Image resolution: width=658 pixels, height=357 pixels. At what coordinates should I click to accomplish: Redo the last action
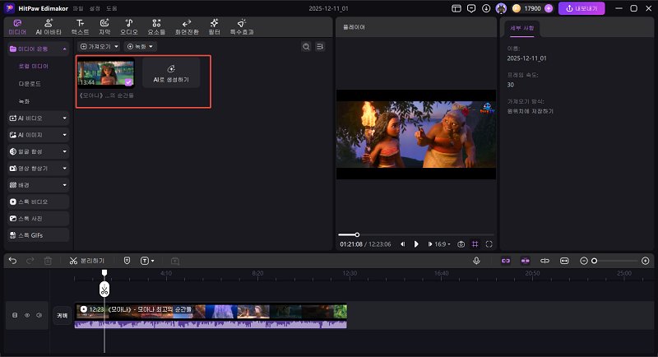click(30, 261)
